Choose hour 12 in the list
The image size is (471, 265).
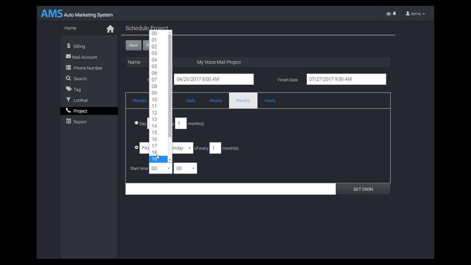[159, 113]
